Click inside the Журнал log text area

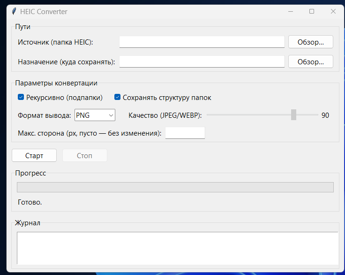pos(177,248)
